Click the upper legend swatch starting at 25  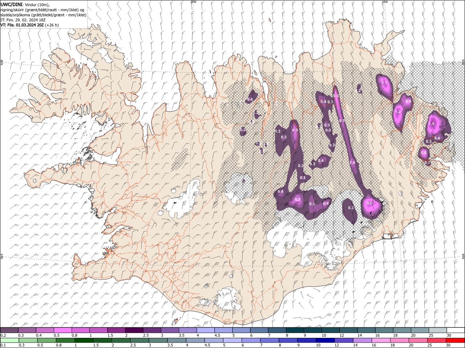pos(438,330)
